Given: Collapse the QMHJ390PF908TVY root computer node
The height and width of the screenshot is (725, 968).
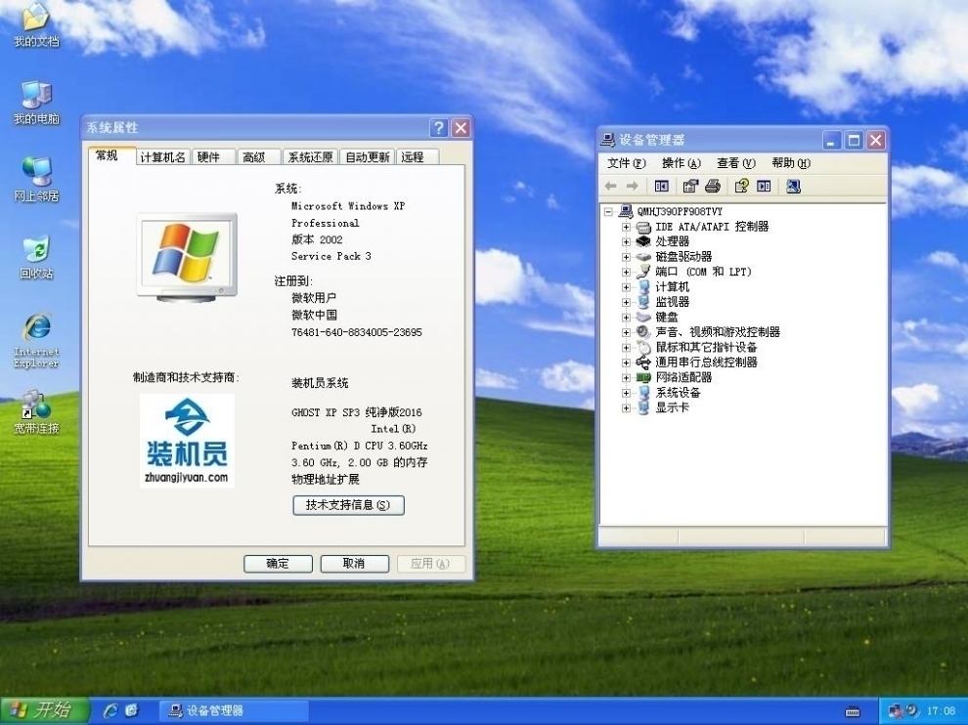Looking at the screenshot, I should point(608,211).
